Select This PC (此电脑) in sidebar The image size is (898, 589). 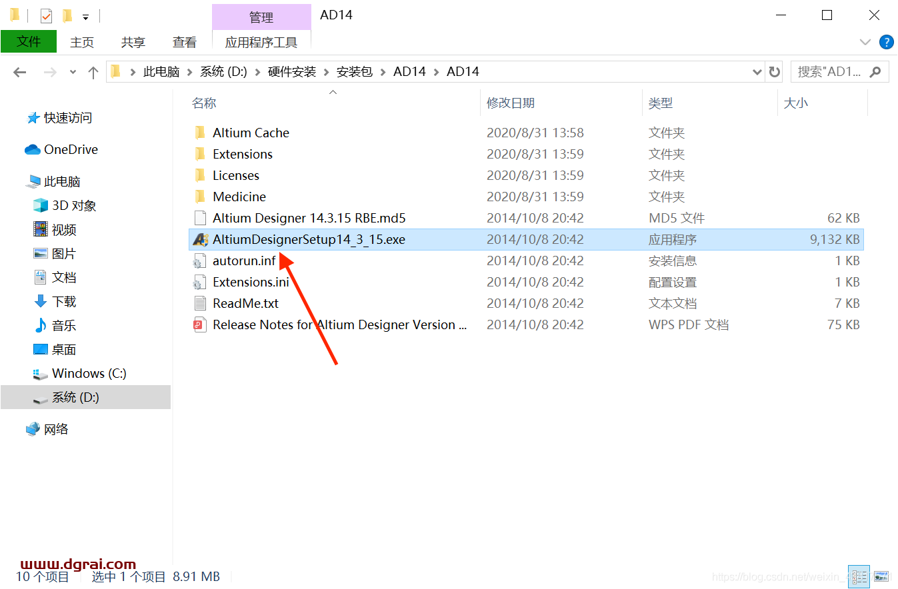(53, 181)
